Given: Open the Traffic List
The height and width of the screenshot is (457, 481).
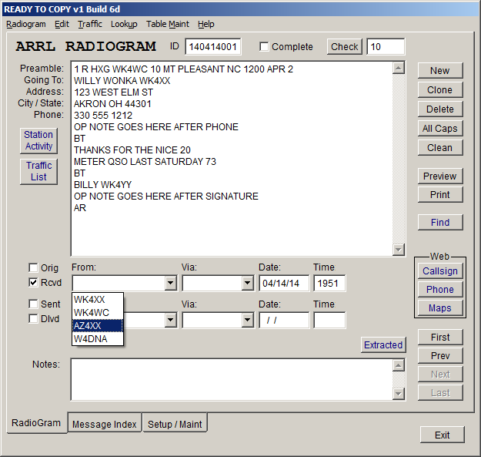Looking at the screenshot, I should [x=38, y=171].
